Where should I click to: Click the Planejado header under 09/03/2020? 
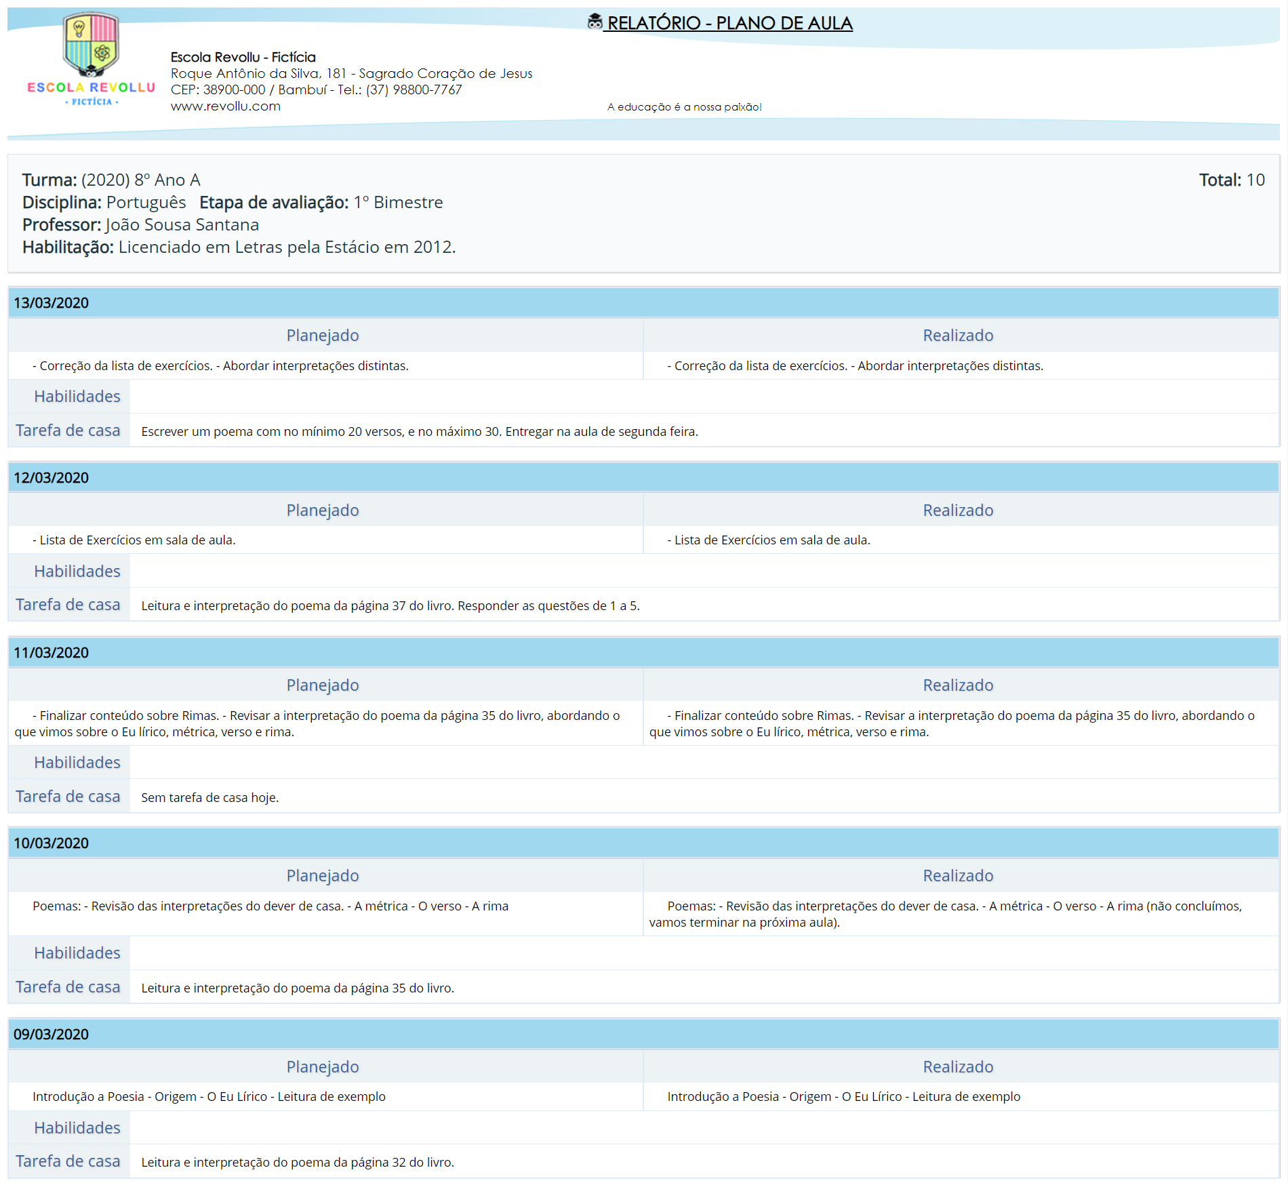pyautogui.click(x=323, y=1067)
